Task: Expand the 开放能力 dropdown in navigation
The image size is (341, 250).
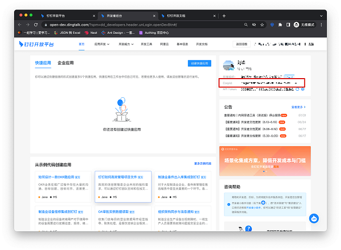Action: 126,44
